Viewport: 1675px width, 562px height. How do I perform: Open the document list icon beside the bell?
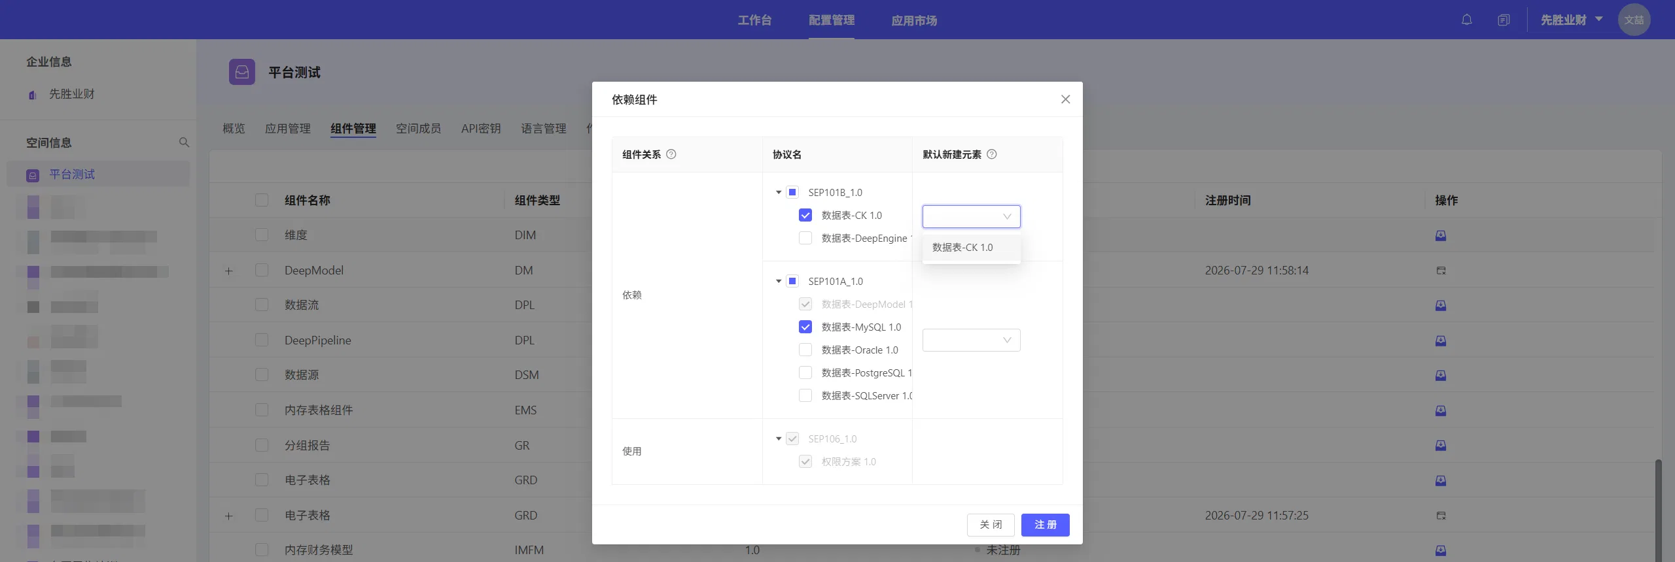point(1504,20)
